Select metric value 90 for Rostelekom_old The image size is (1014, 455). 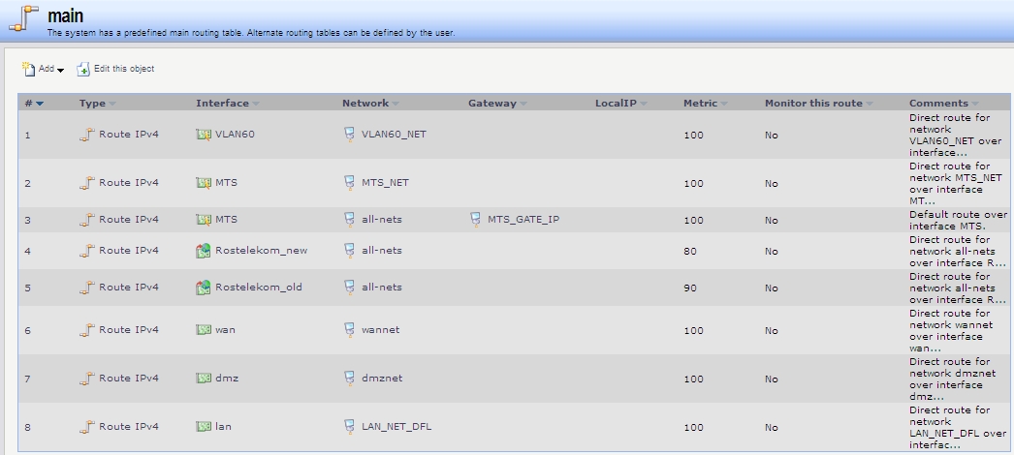(690, 288)
